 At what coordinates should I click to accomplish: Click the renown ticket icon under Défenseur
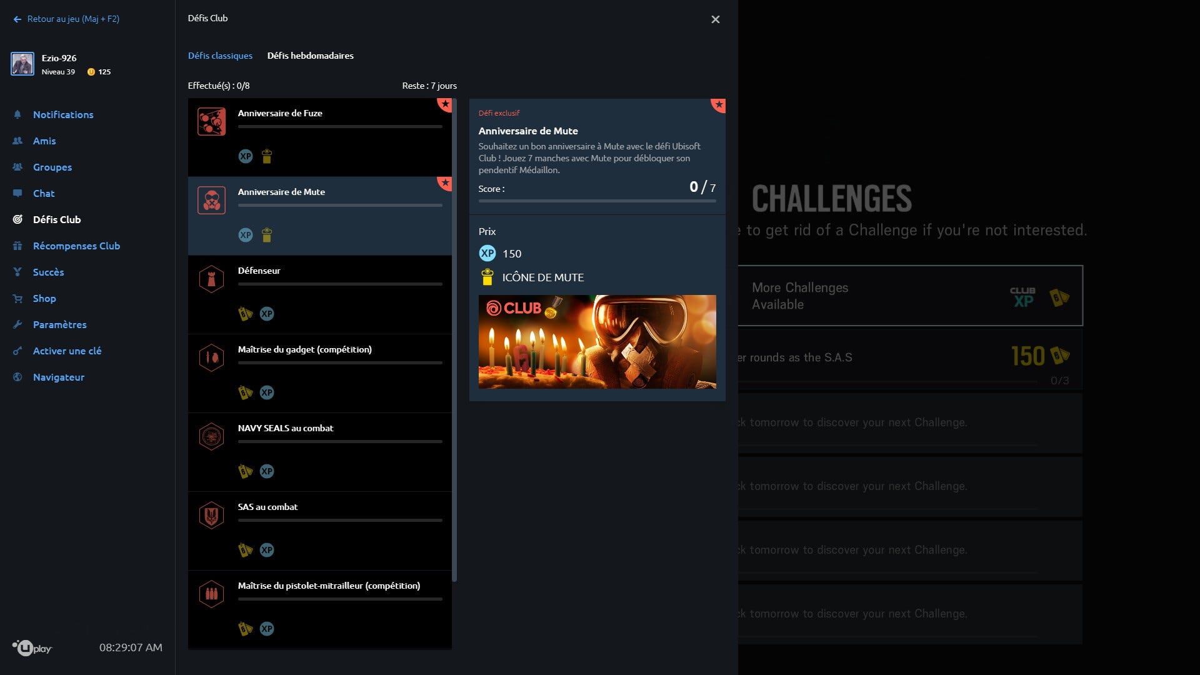(x=246, y=314)
